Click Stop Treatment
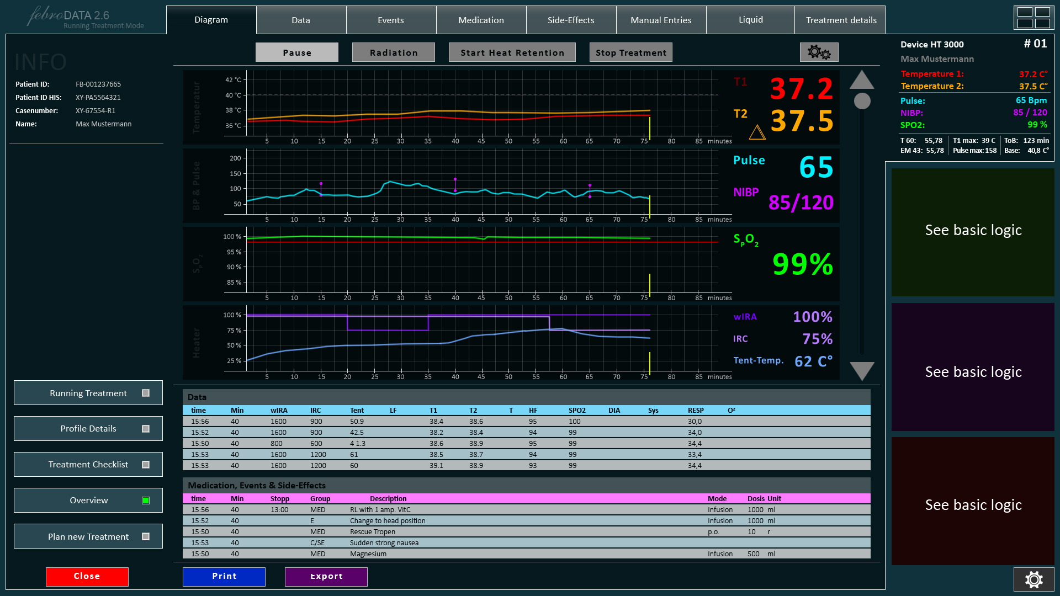This screenshot has height=596, width=1060. click(630, 52)
